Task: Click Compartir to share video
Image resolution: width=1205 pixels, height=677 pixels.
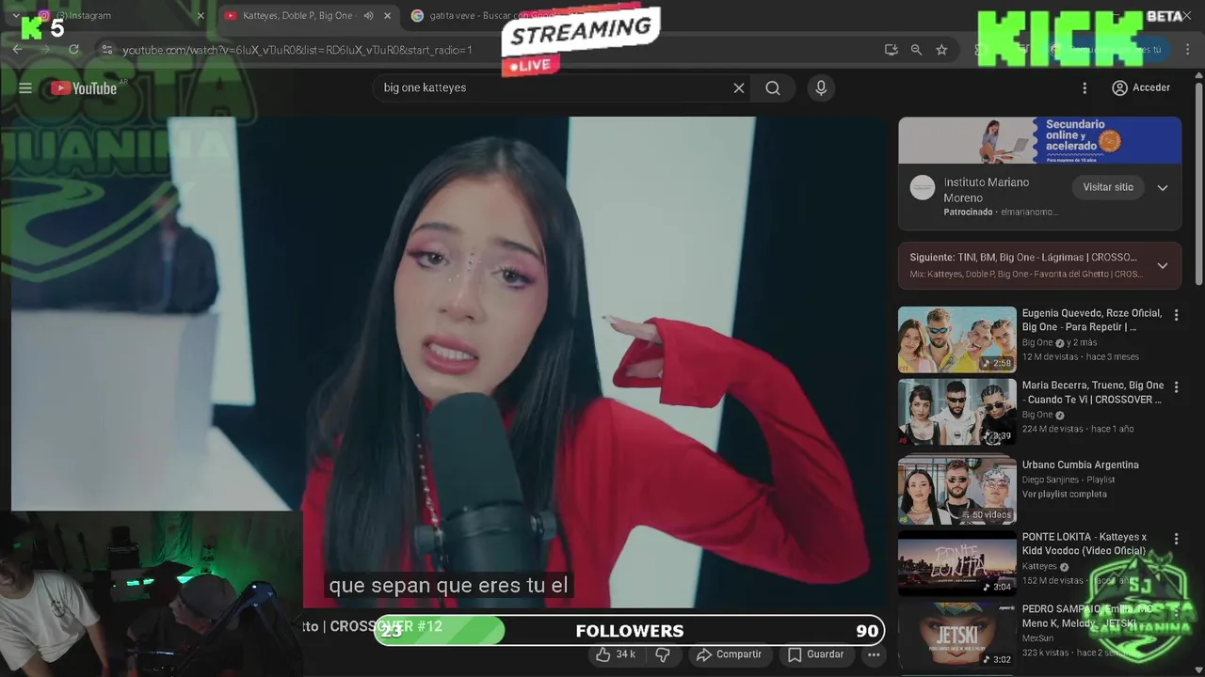Action: click(x=729, y=654)
